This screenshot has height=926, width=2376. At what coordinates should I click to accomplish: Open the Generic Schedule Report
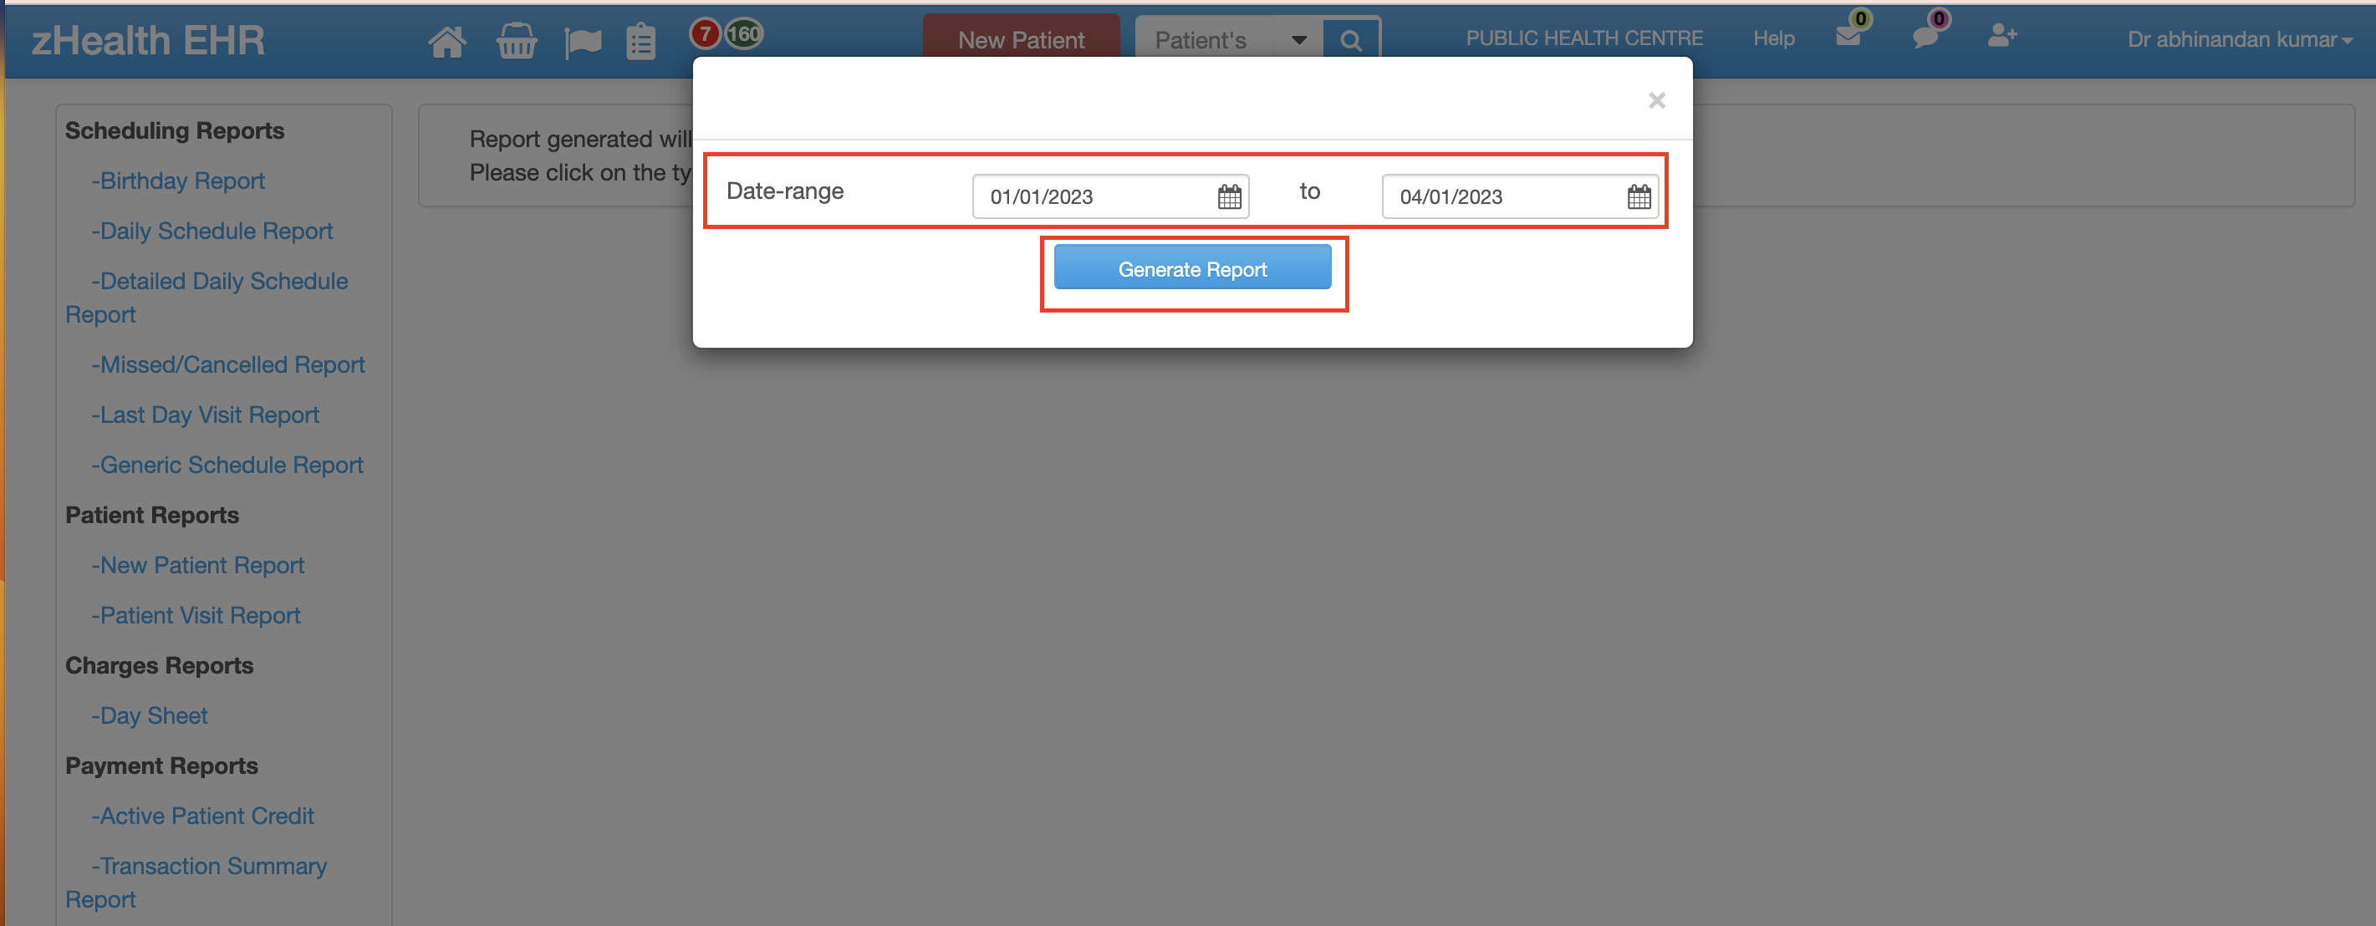point(227,465)
